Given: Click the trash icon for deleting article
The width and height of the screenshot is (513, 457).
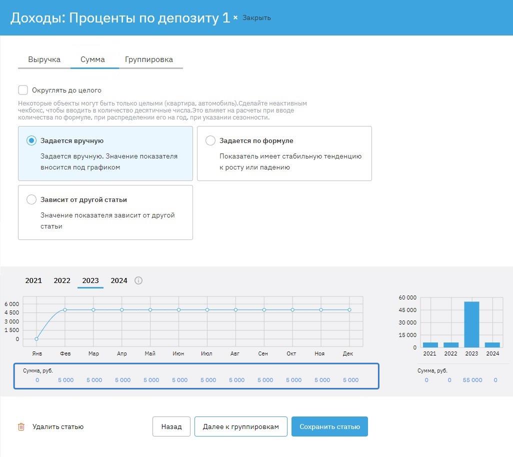Looking at the screenshot, I should (21, 426).
